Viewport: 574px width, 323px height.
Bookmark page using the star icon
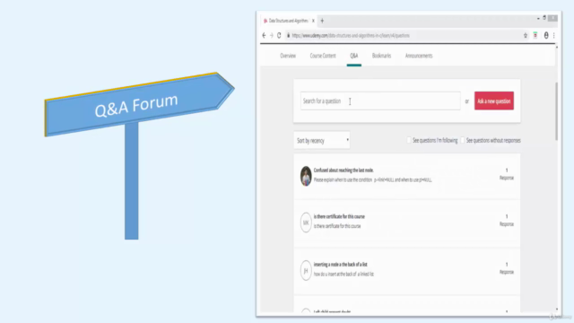[526, 36]
